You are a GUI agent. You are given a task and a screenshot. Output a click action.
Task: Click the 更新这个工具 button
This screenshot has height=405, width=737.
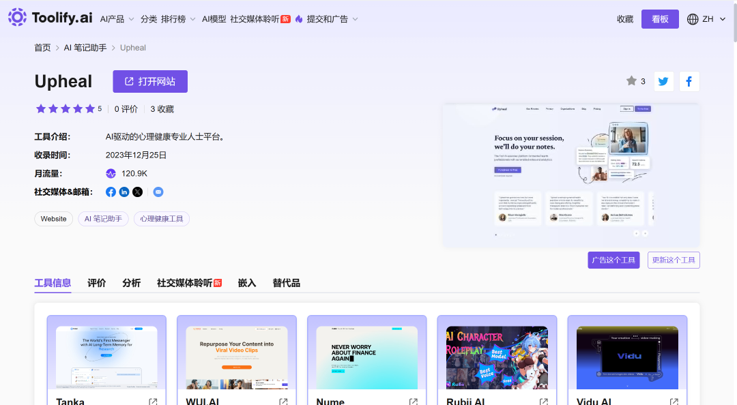point(674,260)
